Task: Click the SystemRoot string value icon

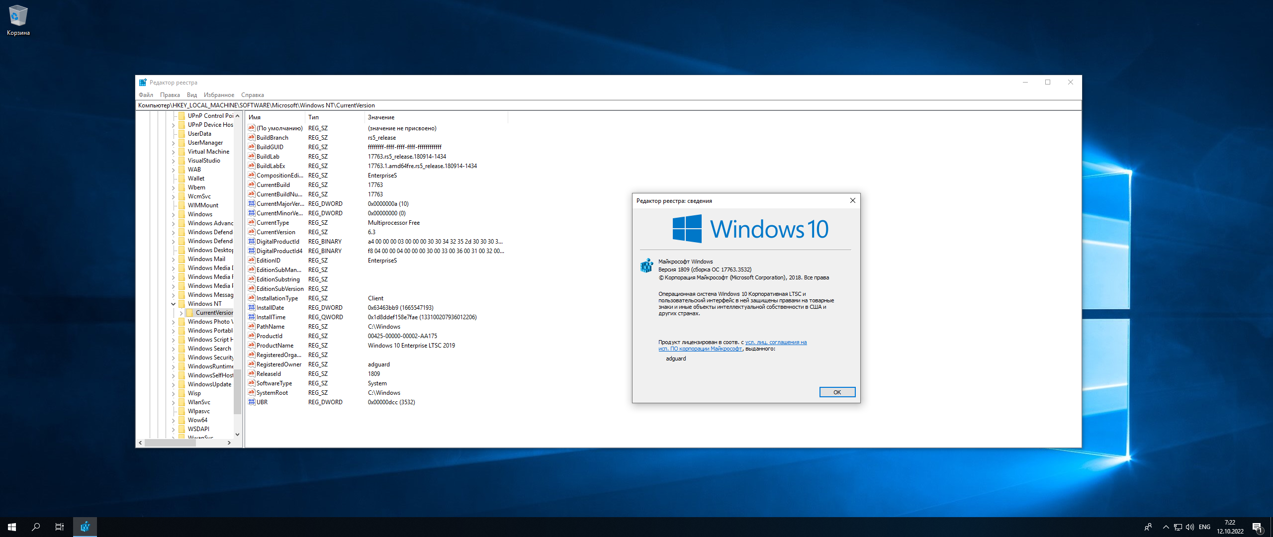Action: pos(252,392)
